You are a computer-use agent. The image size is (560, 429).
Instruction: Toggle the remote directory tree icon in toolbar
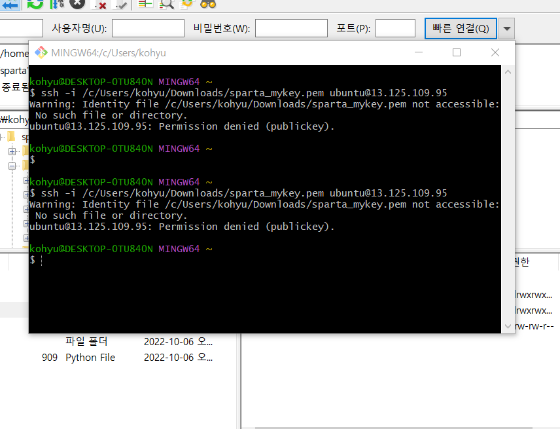pos(10,5)
